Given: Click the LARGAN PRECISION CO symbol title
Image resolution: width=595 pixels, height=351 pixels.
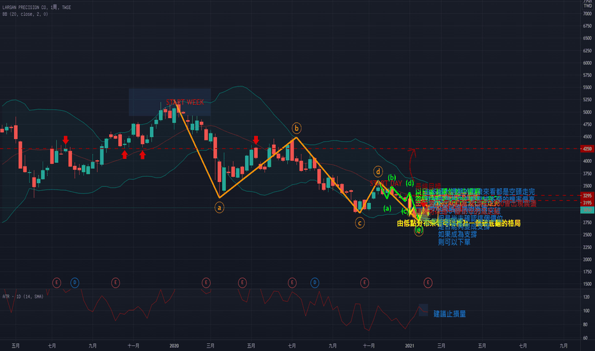Looking at the screenshot, I should [36, 7].
